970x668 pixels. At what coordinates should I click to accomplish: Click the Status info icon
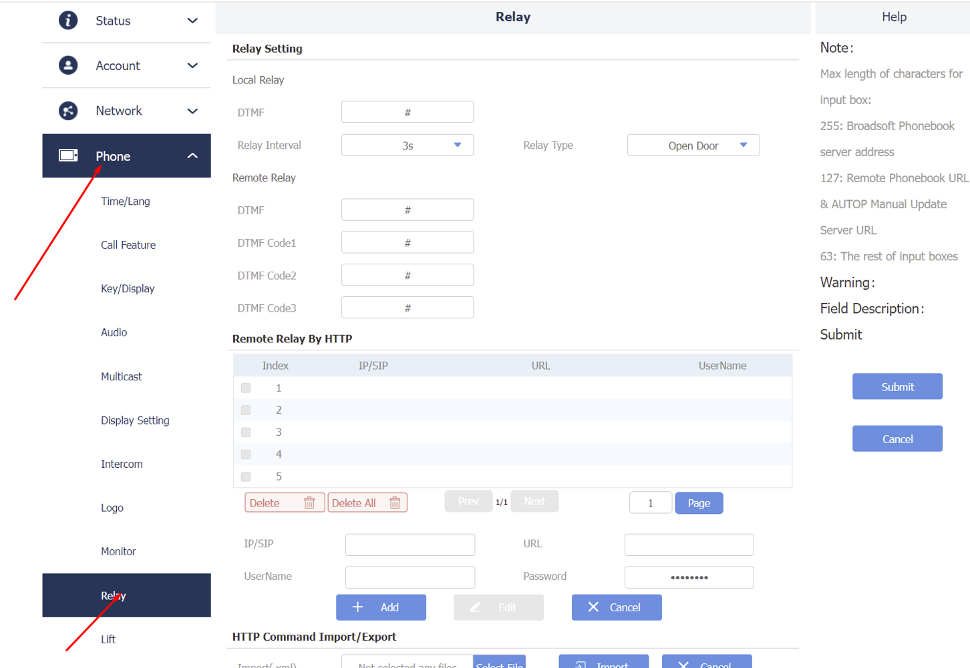pyautogui.click(x=68, y=21)
